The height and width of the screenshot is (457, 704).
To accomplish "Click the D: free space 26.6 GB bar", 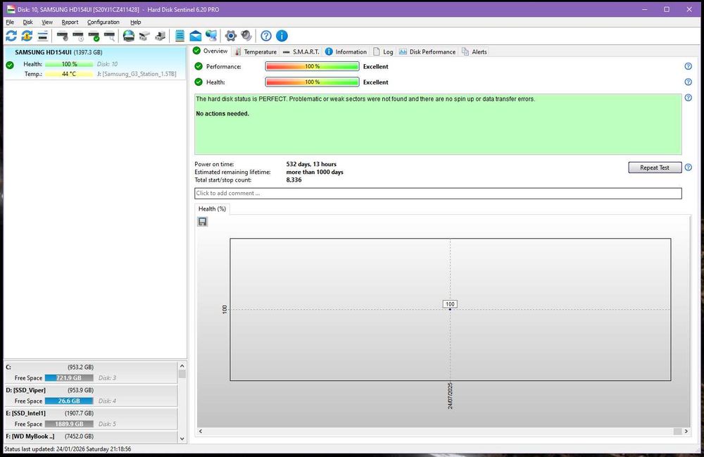I will click(69, 401).
